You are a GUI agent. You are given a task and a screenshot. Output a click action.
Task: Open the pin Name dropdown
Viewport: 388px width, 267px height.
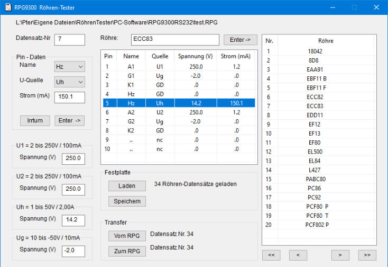click(x=70, y=67)
